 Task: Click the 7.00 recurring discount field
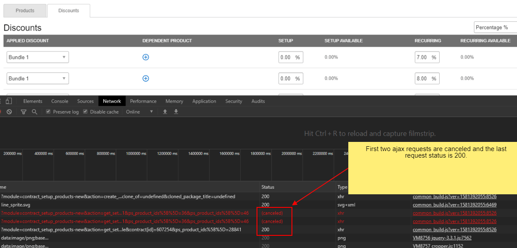422,57
